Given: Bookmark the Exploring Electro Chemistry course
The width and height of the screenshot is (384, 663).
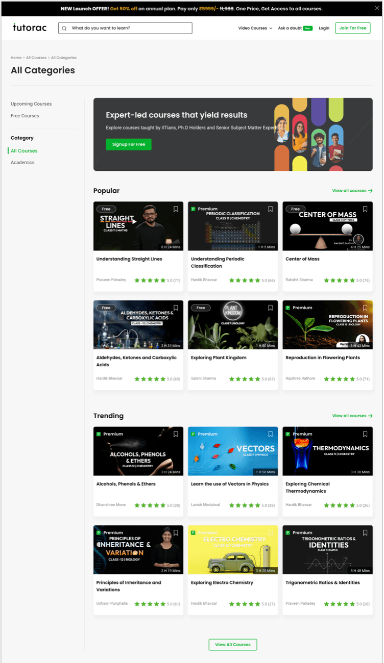Looking at the screenshot, I should (271, 532).
